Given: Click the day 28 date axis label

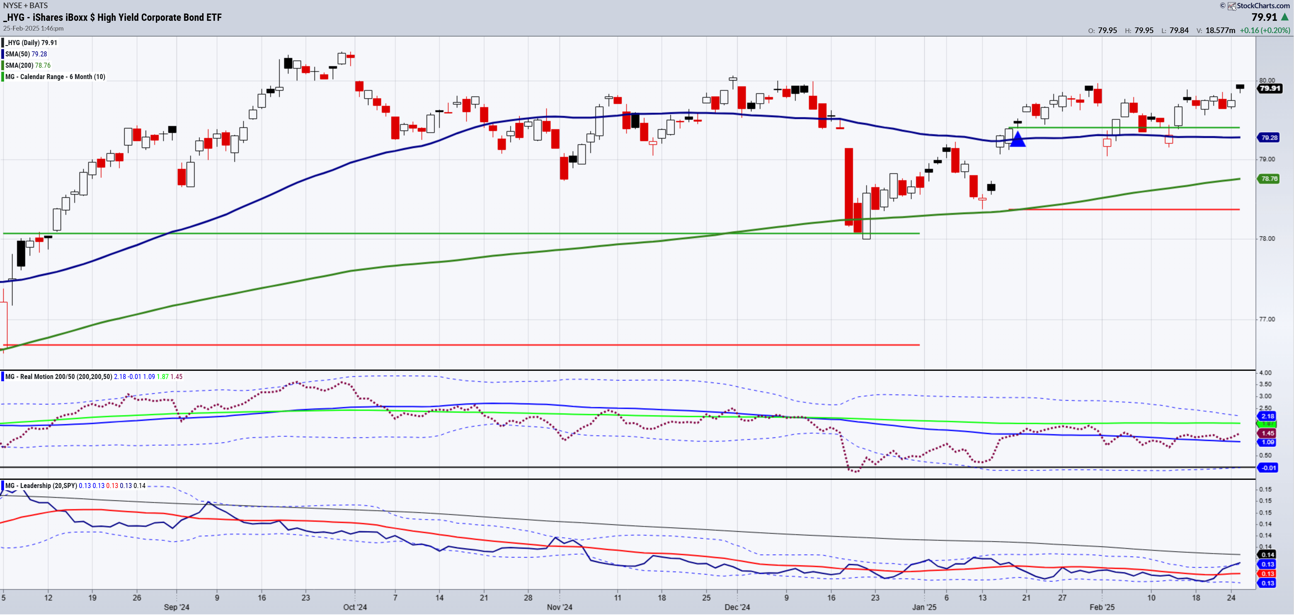Looking at the screenshot, I should pyautogui.click(x=528, y=598).
